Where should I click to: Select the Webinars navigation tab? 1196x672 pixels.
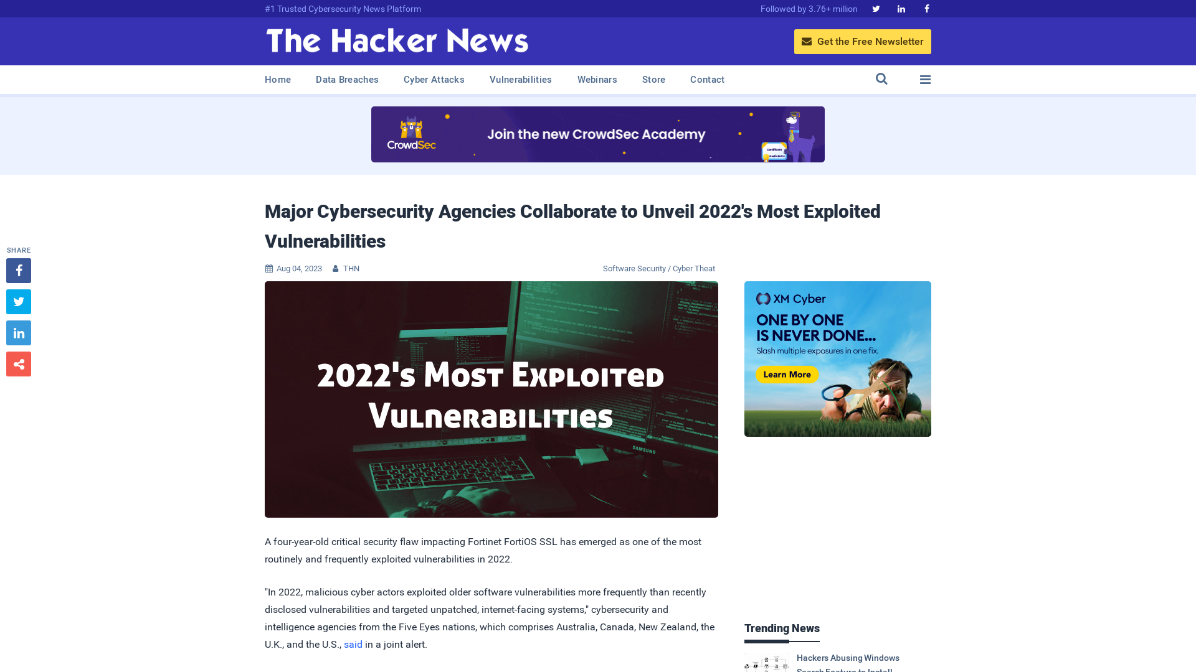[x=596, y=79]
